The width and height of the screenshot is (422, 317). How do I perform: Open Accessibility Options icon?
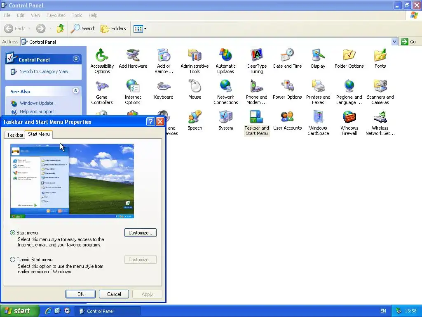click(102, 61)
